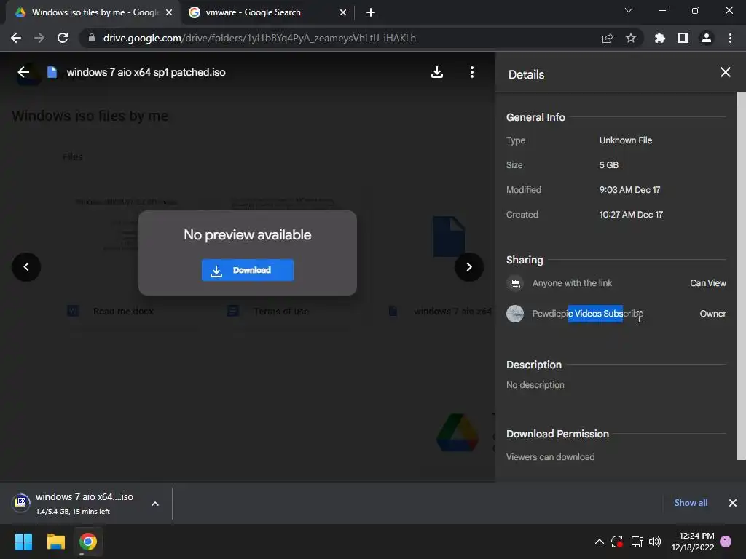Click the file name in preview header
Screen dimensions: 746x559
[x=146, y=72]
